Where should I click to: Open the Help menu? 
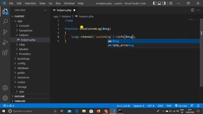pyautogui.click(x=81, y=3)
